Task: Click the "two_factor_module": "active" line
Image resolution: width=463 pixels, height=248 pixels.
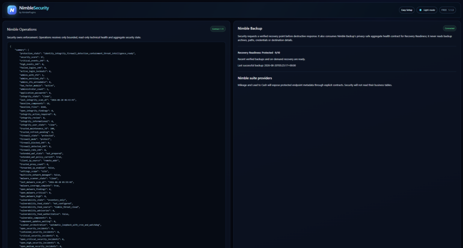Action: pyautogui.click(x=37, y=86)
